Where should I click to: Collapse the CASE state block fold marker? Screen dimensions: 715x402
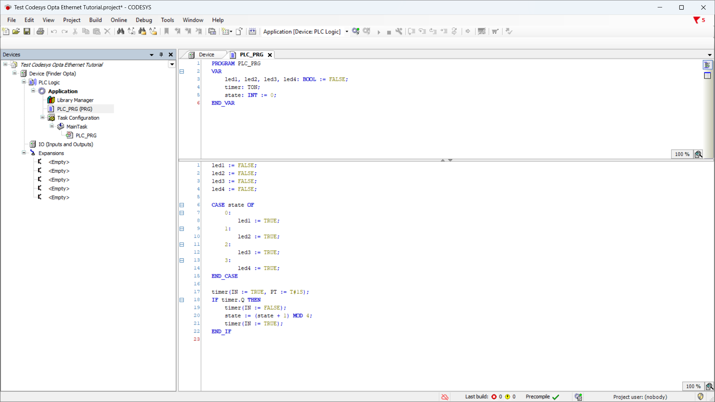182,205
